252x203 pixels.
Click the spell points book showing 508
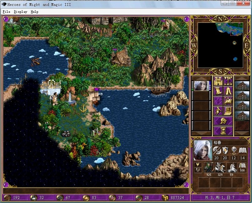[x=242, y=167]
